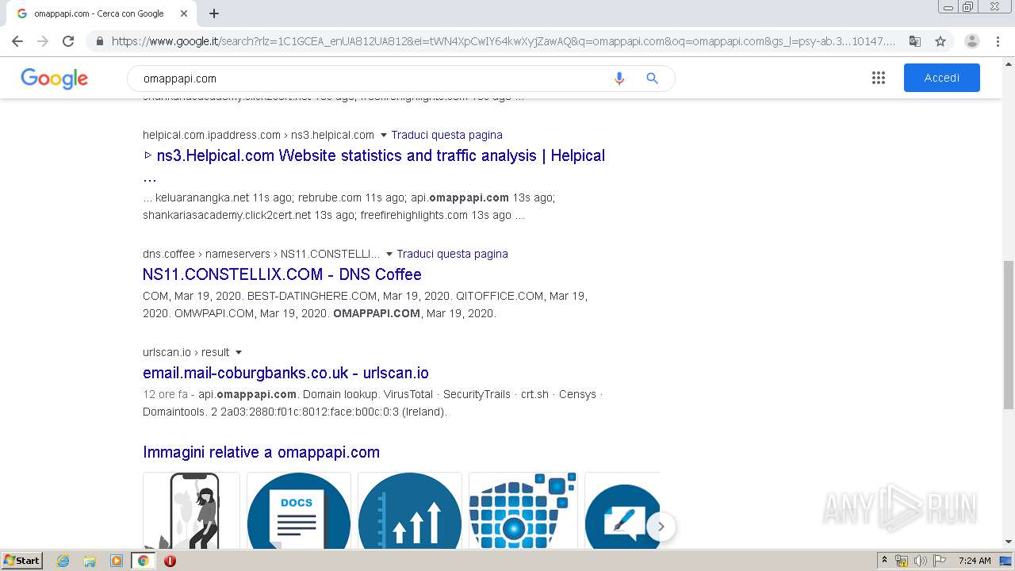Open the translate page icon in address bar

[915, 41]
